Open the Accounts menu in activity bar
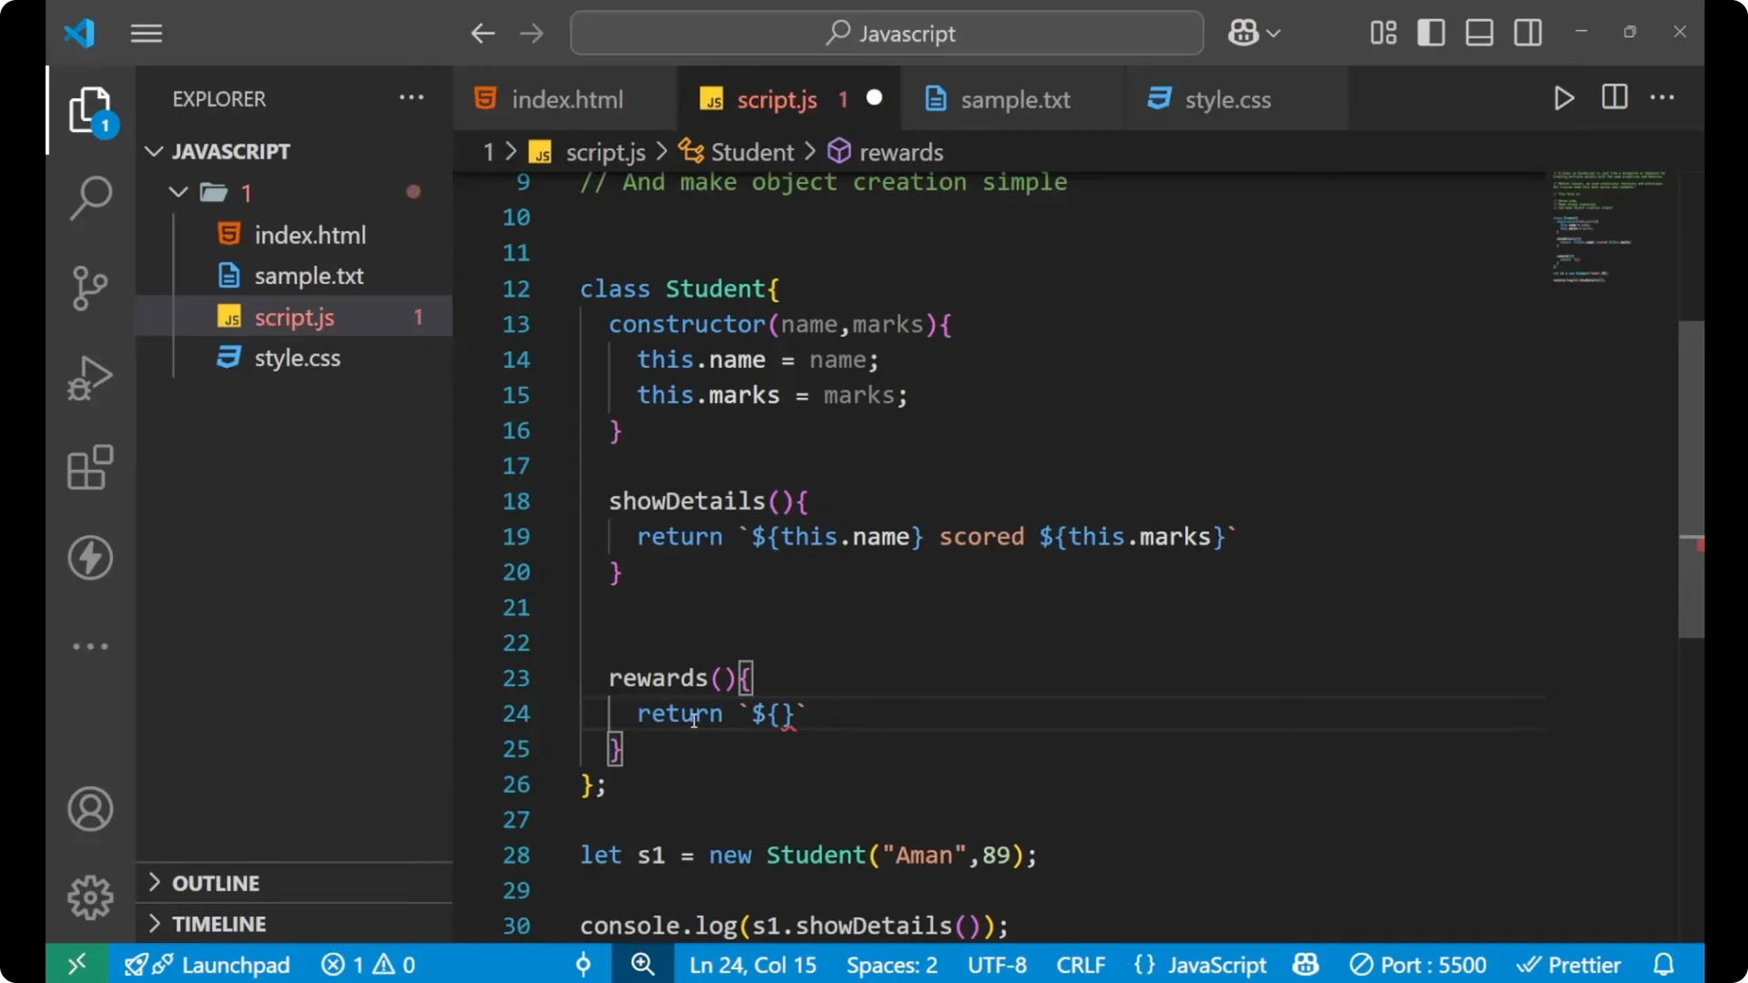The image size is (1748, 983). [x=89, y=809]
